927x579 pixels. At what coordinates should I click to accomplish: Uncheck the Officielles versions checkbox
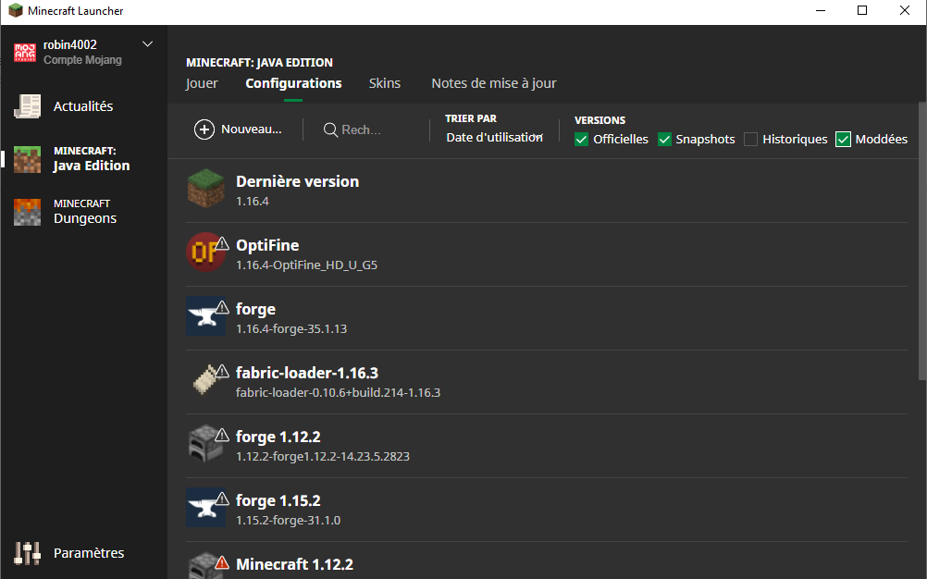(582, 140)
